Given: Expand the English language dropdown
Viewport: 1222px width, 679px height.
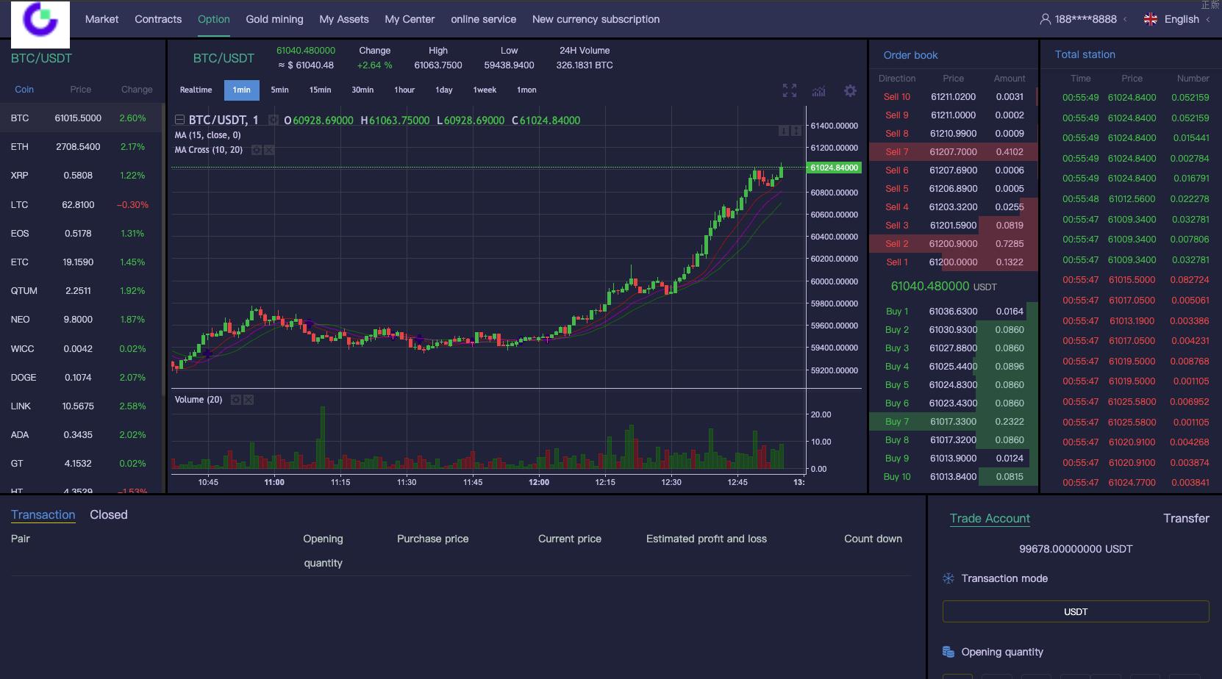Looking at the screenshot, I should (x=1181, y=19).
